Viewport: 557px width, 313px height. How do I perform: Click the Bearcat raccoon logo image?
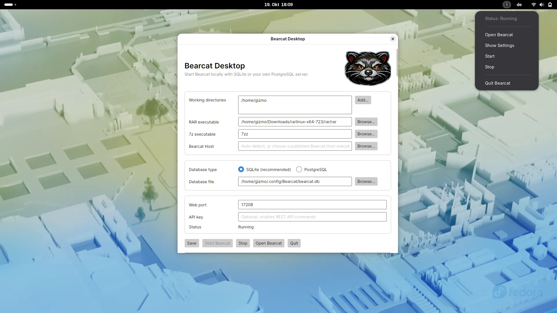coord(368,68)
